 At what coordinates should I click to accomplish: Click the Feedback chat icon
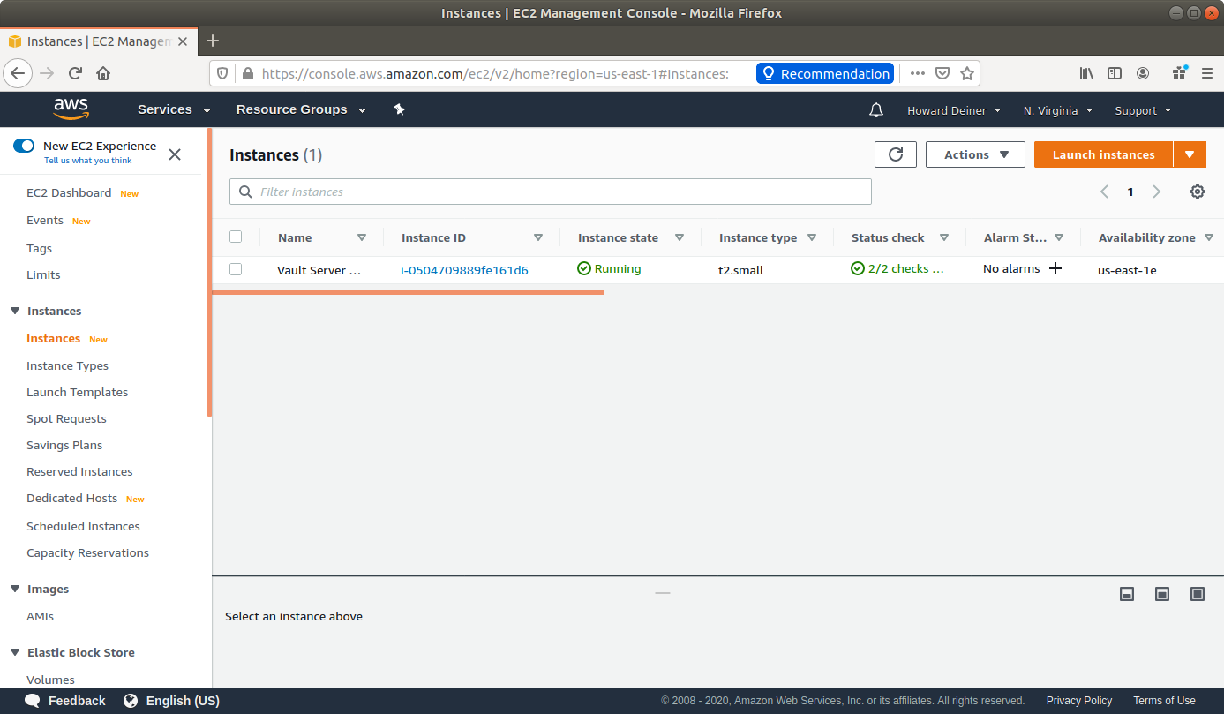[x=33, y=701]
